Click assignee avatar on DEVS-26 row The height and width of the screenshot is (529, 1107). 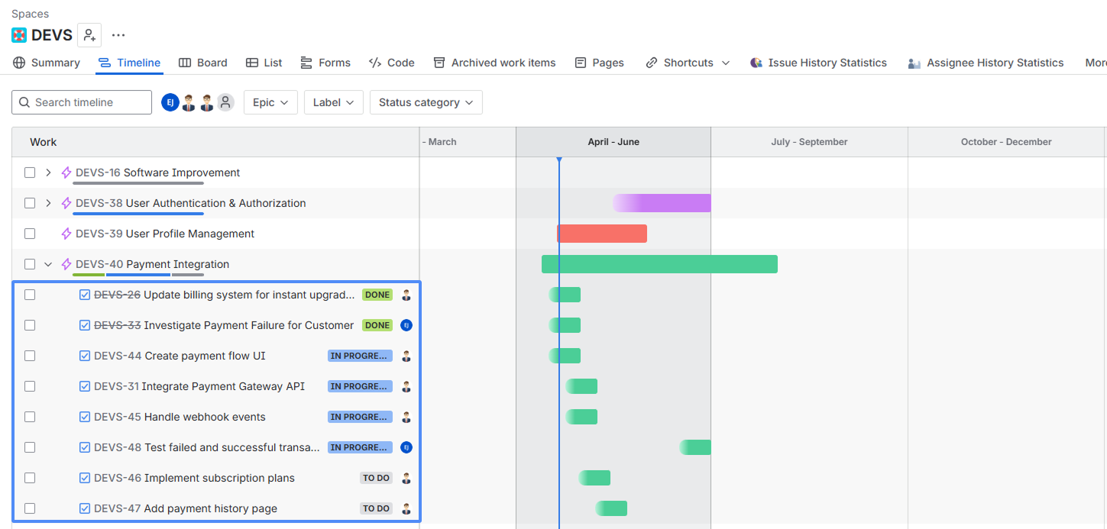pyautogui.click(x=406, y=295)
